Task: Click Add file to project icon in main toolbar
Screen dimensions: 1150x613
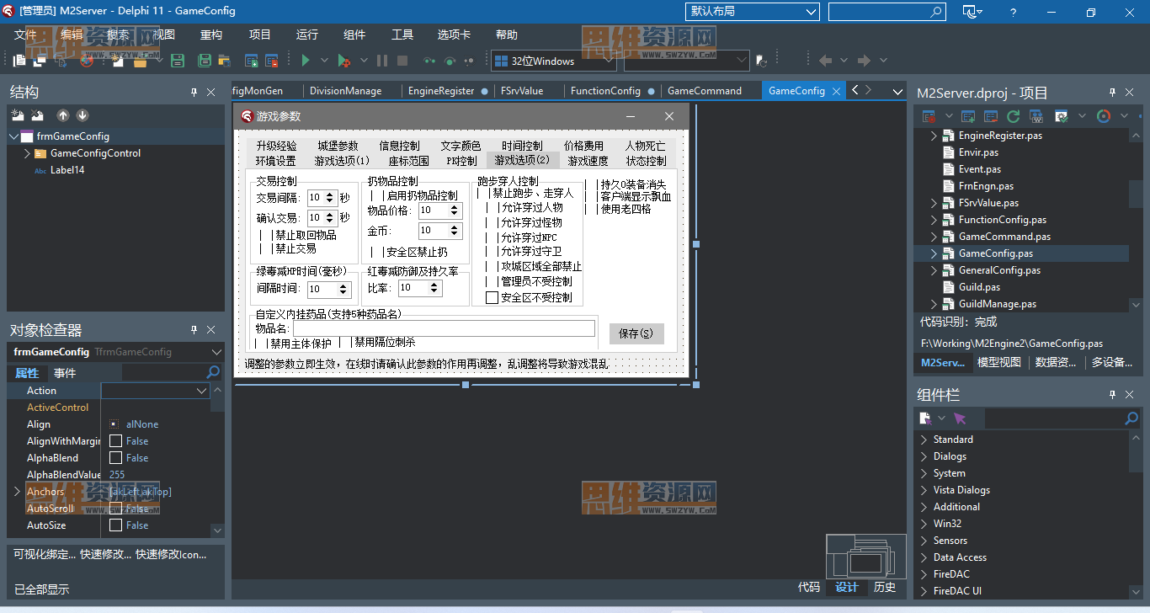Action: click(251, 61)
